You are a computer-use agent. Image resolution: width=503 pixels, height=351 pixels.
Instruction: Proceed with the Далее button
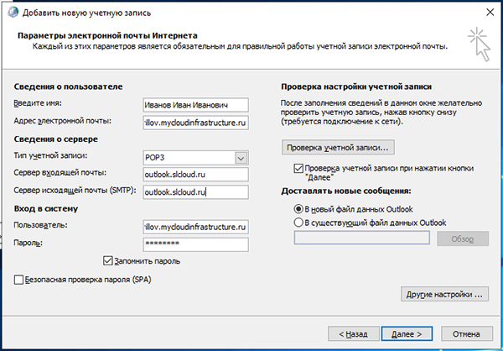407,334
